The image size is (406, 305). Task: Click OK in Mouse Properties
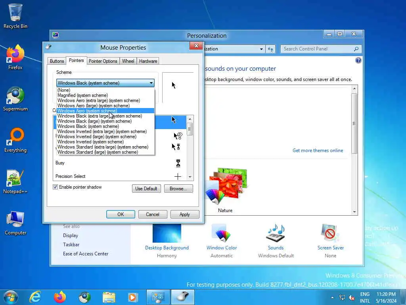coord(121,214)
